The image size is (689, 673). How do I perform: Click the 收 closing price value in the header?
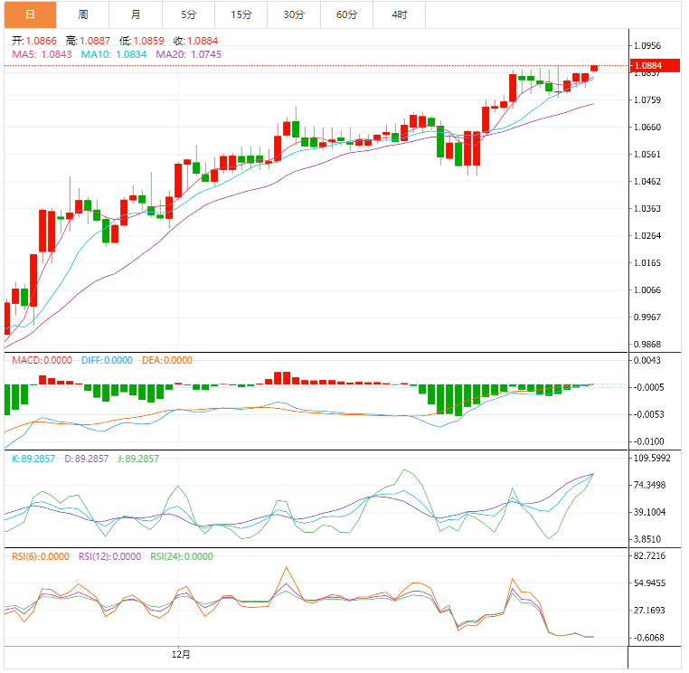(195, 41)
